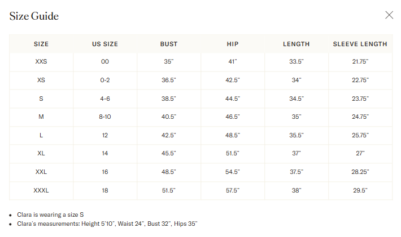
Task: Select the XS size row label
Action: 41,80
